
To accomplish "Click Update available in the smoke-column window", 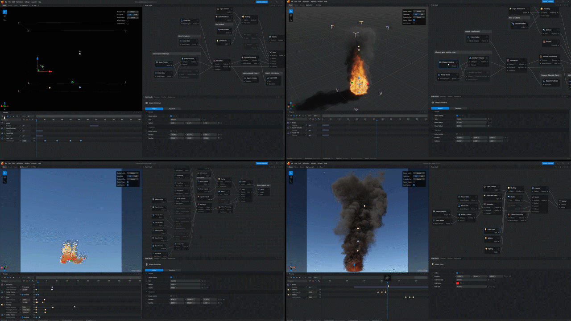I will coord(547,163).
